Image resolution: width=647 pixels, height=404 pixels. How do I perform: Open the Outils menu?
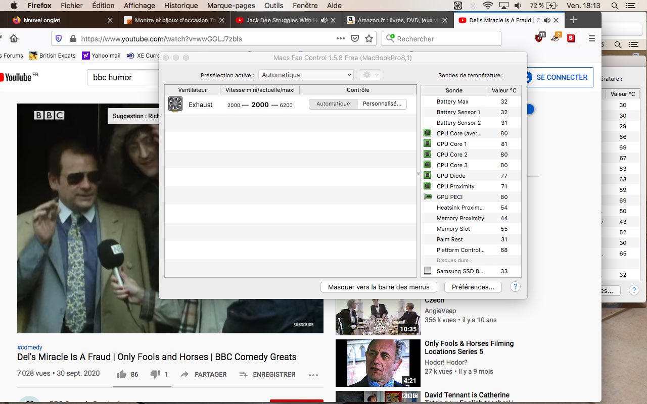273,6
